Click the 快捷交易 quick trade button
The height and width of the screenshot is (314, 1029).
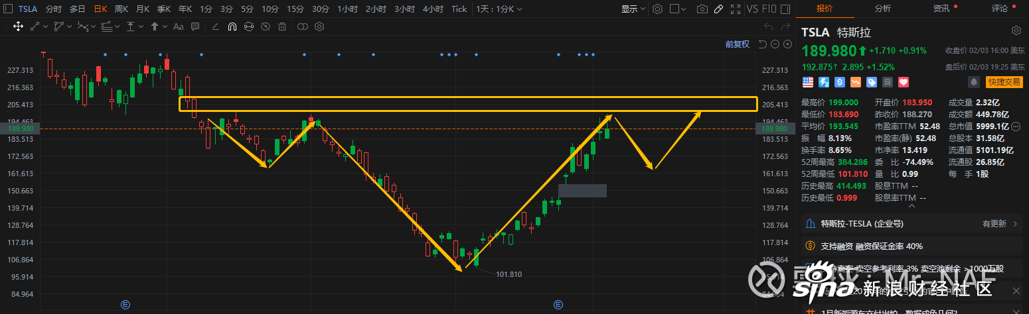point(1003,82)
